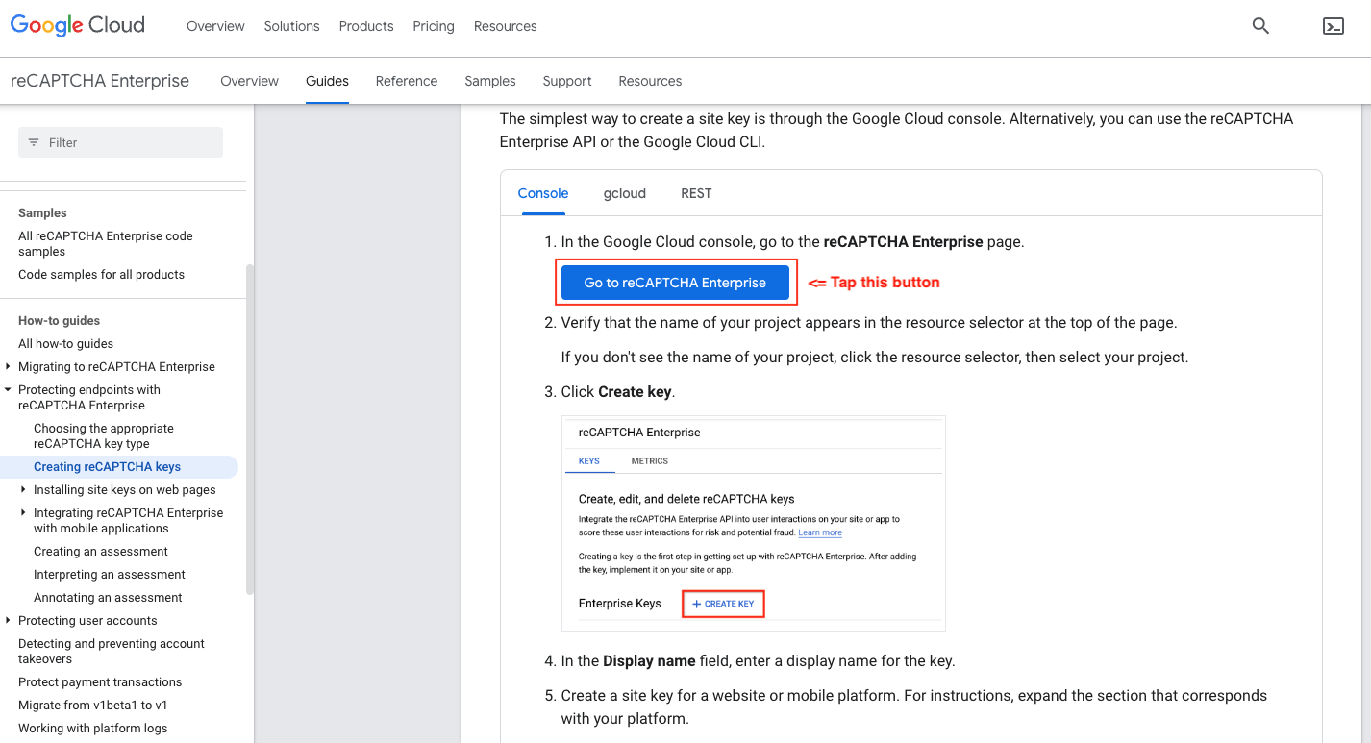Click the search magnifier icon

(1260, 26)
